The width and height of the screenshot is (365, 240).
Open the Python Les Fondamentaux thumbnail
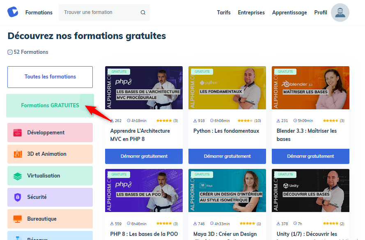tap(227, 88)
